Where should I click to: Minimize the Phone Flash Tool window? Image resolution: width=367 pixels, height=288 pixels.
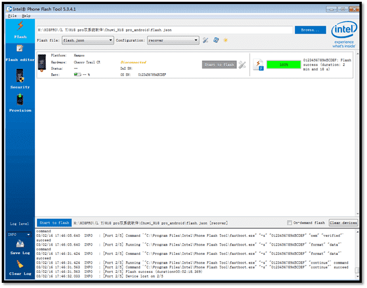332,9
